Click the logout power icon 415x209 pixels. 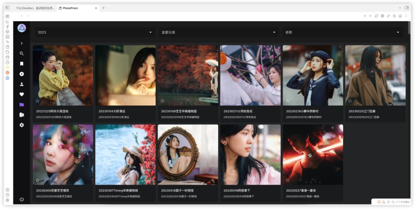point(22,199)
